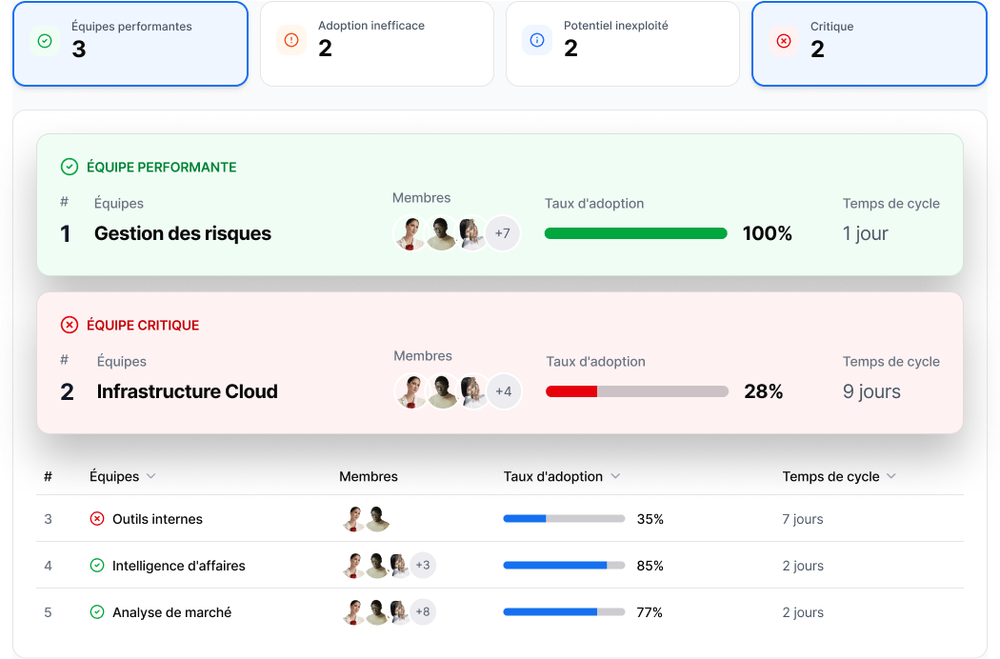Viewport: 1000px width, 659px height.
Task: Select the Équipes performantes summary card
Action: (x=130, y=44)
